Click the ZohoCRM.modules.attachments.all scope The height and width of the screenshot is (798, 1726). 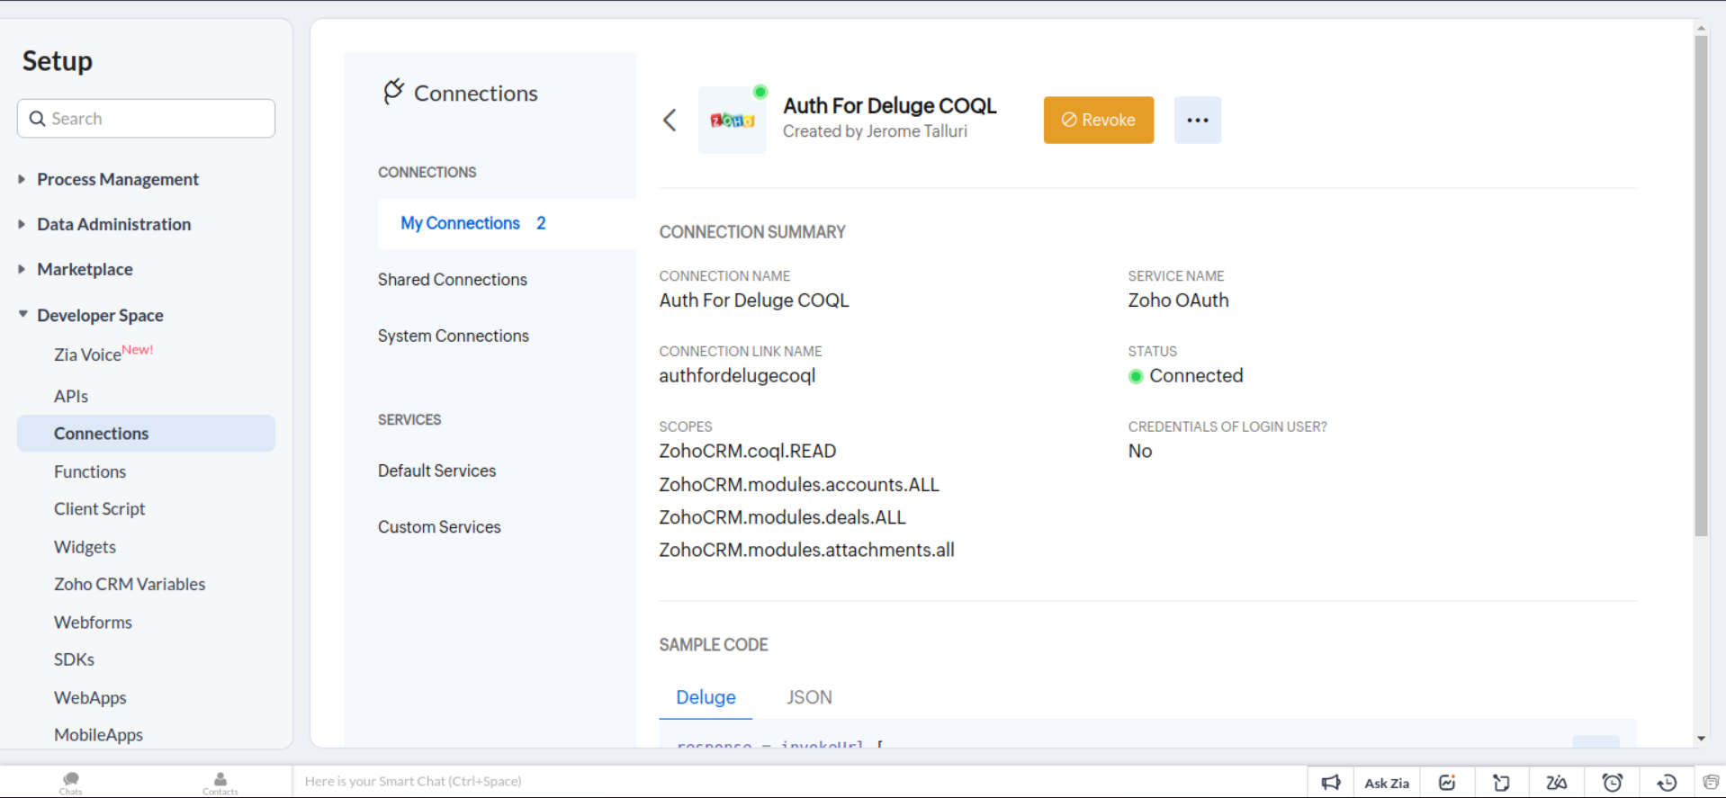[x=806, y=550]
